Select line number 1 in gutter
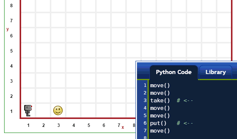The image size is (237, 139). point(145,85)
